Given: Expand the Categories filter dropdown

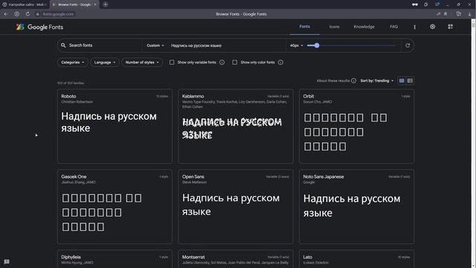Looking at the screenshot, I should point(73,63).
